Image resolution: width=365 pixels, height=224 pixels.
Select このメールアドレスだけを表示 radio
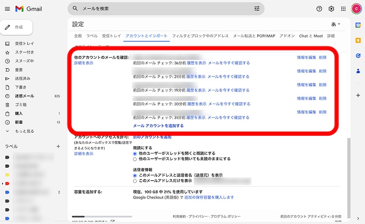point(135,181)
